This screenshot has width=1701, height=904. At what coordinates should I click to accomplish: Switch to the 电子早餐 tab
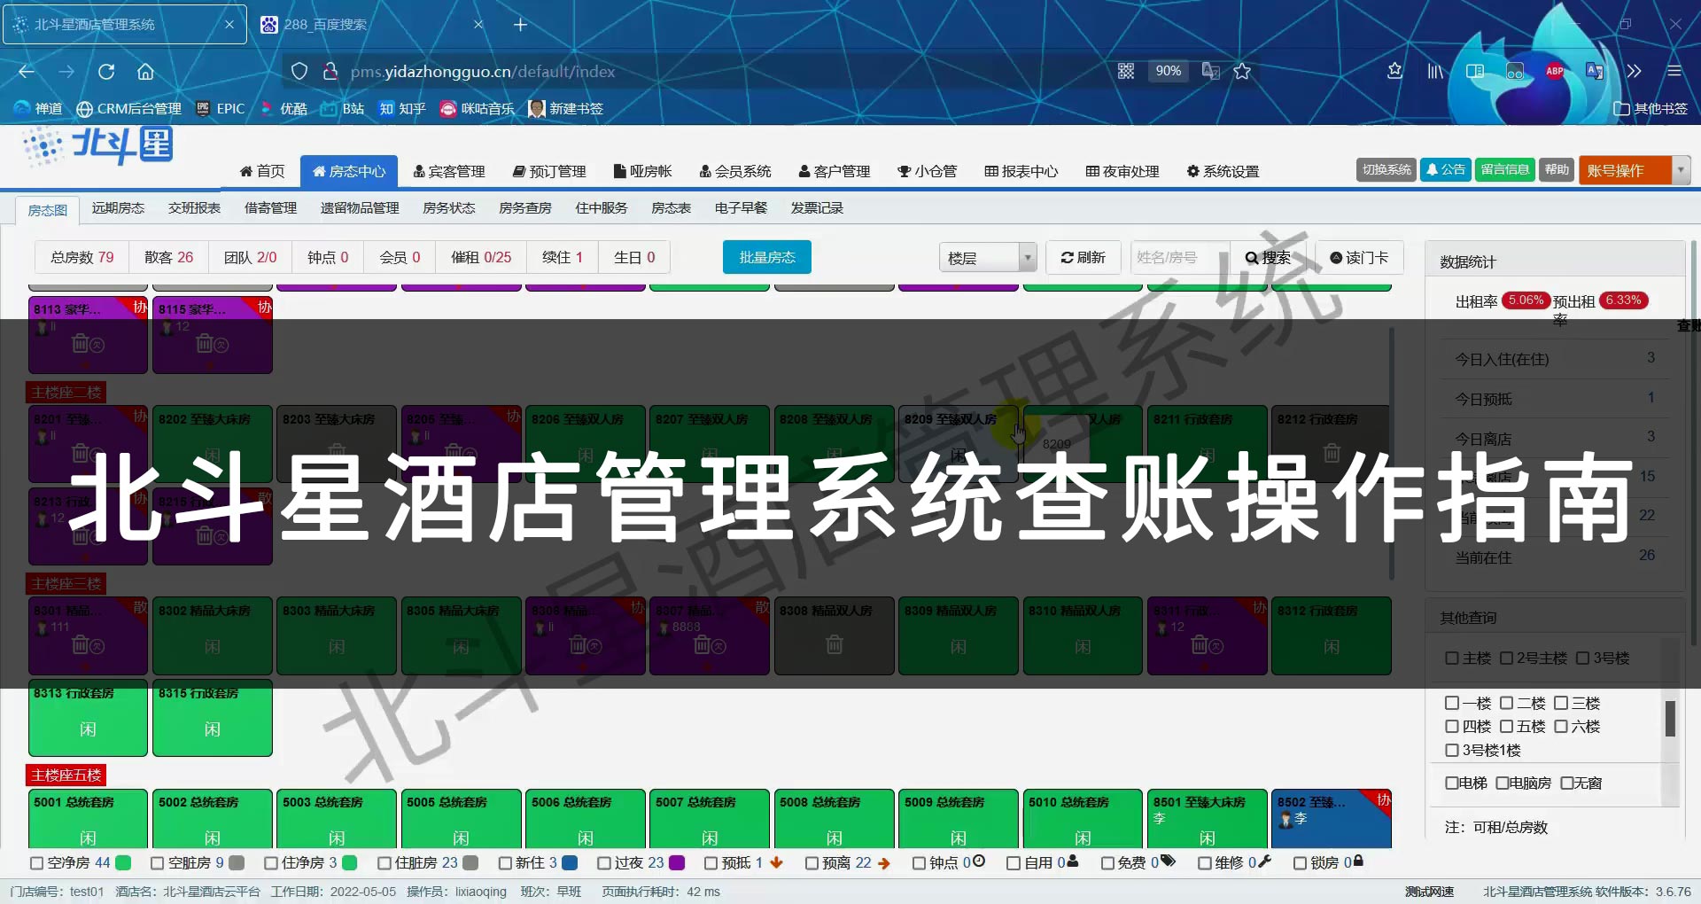(741, 207)
